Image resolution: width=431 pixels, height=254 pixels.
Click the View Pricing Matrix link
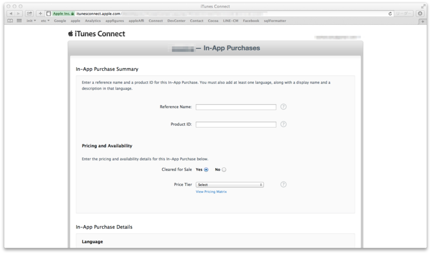pyautogui.click(x=211, y=192)
